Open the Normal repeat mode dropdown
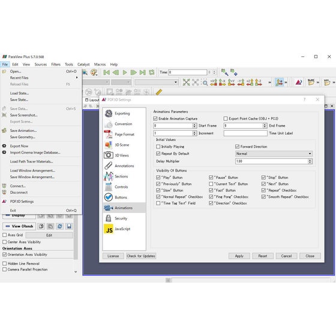Image resolution: width=336 pixels, height=336 pixels. click(274, 154)
